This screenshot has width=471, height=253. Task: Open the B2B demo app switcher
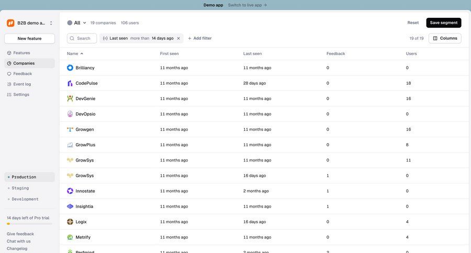point(29,23)
